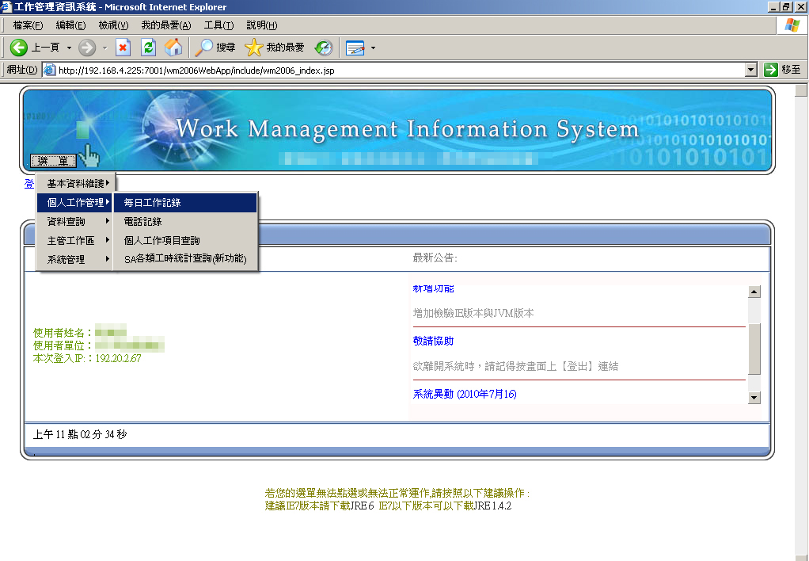Screen dimensions: 809x561
Task: Select 每日工作記錄 menu entry
Action: (152, 203)
